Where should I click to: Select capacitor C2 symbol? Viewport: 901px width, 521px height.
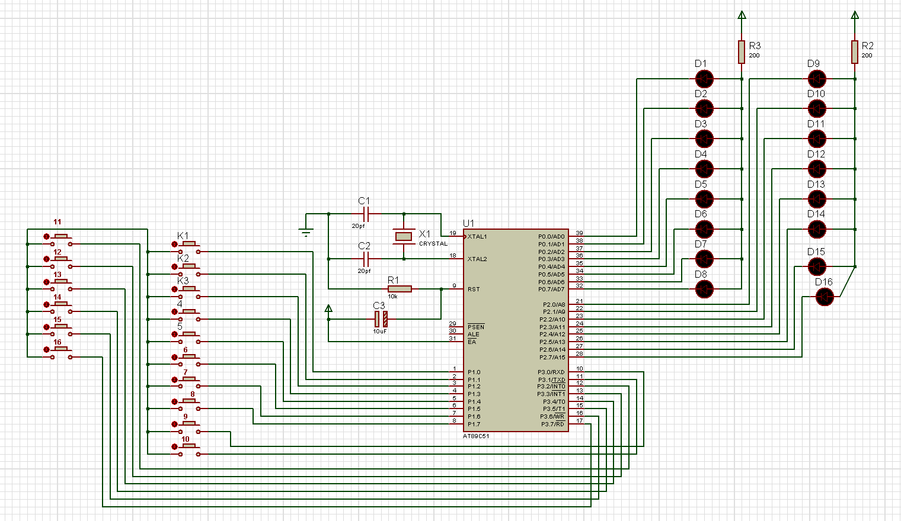tap(366, 259)
